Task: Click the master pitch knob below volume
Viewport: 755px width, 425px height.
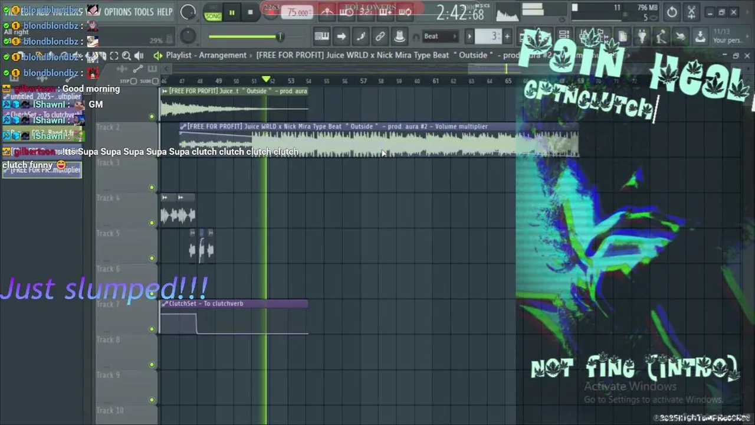Action: [188, 37]
